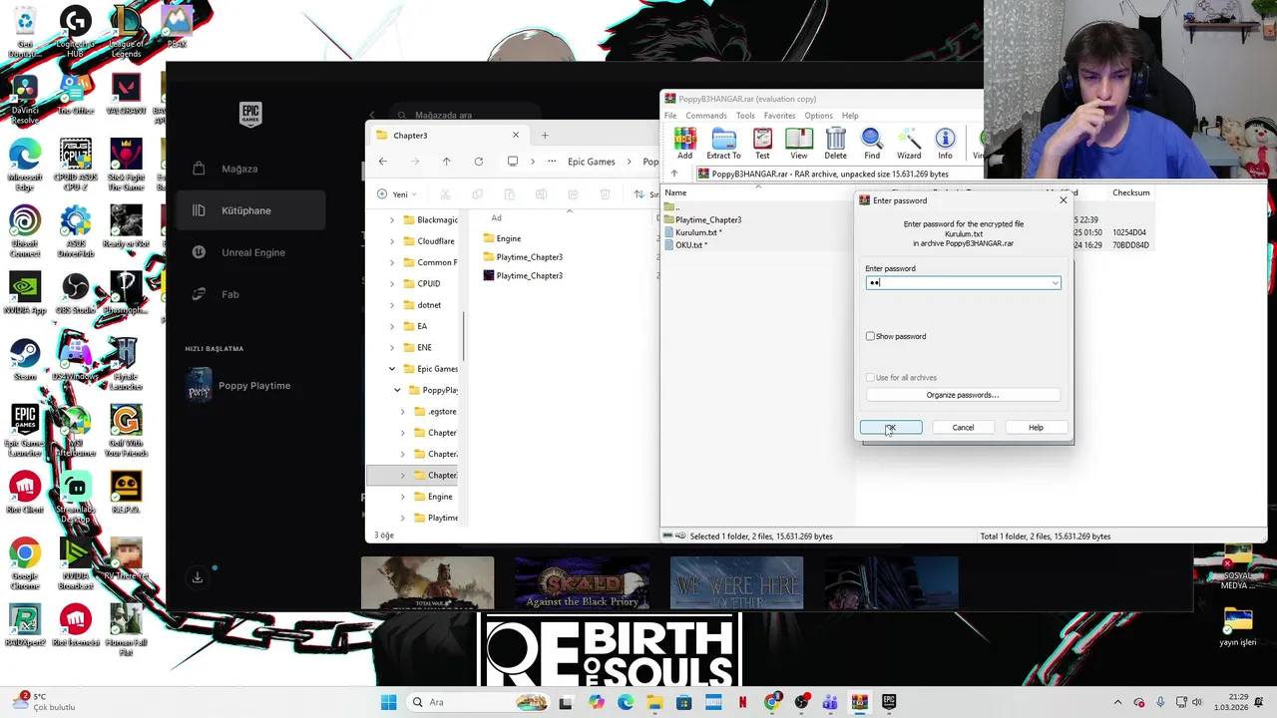
Task: Expand the CPUID folder in tree
Action: click(392, 283)
